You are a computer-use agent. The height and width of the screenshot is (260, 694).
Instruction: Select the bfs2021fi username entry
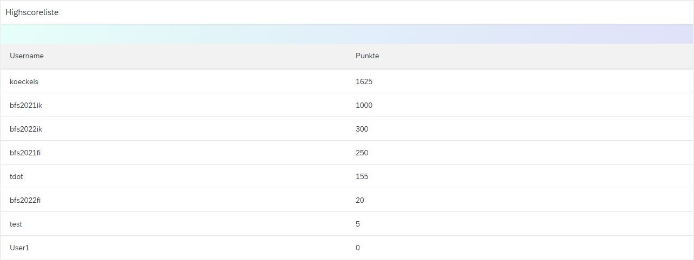pyautogui.click(x=25, y=153)
